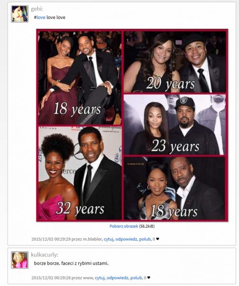The image size is (239, 286).
Task: Click odpowiedz under gehi's post
Action: click(126, 239)
